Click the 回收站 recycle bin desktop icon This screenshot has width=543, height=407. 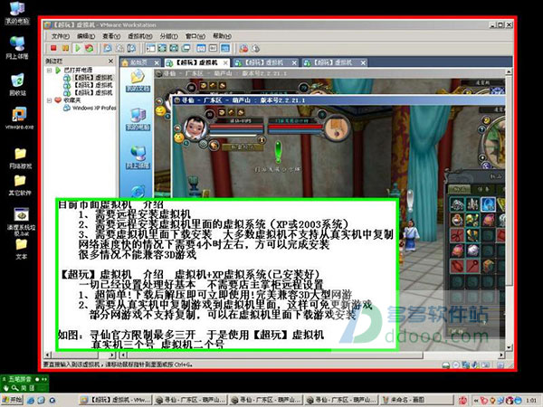pos(17,84)
